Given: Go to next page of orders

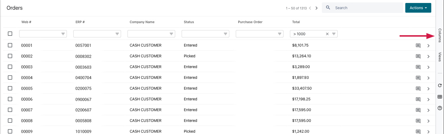Looking at the screenshot, I should pyautogui.click(x=316, y=8).
